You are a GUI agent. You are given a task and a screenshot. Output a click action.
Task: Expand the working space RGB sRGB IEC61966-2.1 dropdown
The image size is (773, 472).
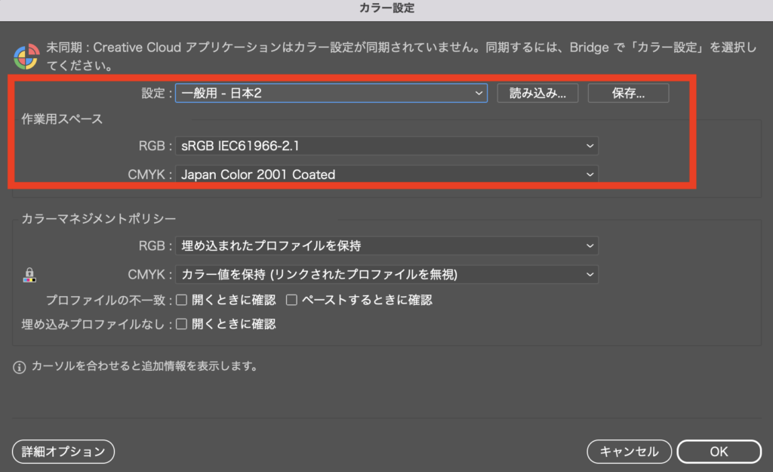pyautogui.click(x=386, y=145)
